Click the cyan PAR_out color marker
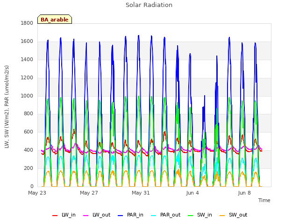 pyautogui.click(x=153, y=216)
